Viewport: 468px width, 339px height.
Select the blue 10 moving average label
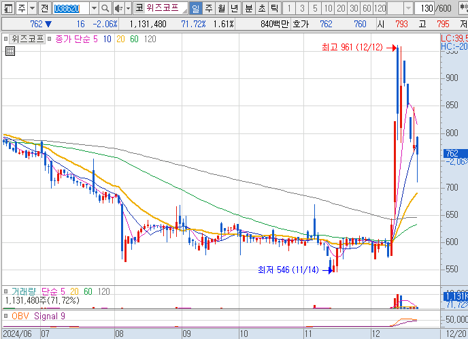click(x=107, y=39)
